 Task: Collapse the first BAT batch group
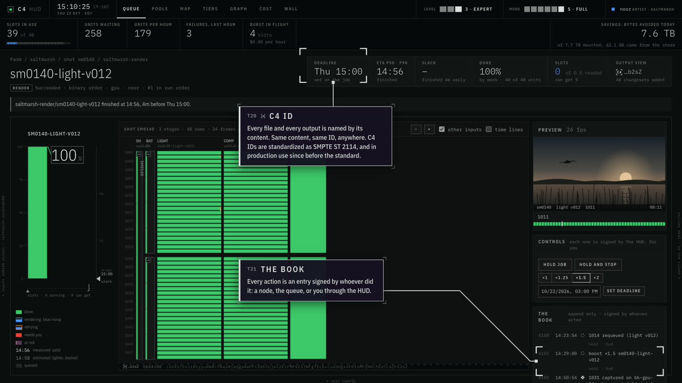148,154
